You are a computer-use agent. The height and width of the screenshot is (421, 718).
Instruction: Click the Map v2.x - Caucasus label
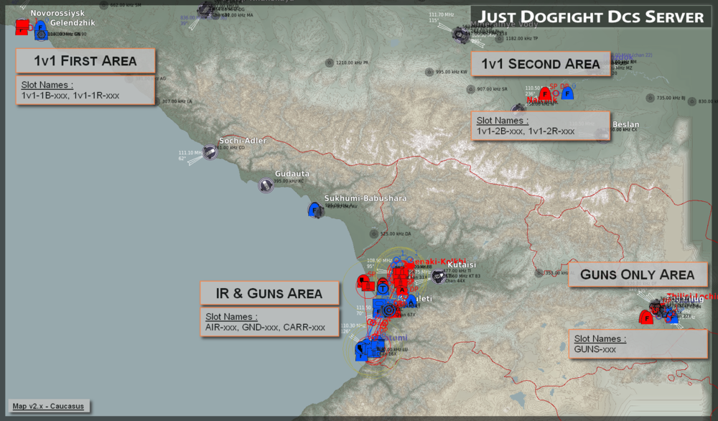point(48,407)
